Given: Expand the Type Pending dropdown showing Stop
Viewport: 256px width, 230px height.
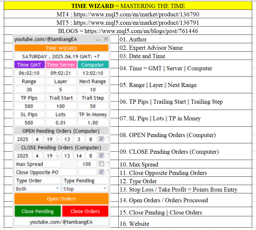Looking at the screenshot, I should point(85,189).
